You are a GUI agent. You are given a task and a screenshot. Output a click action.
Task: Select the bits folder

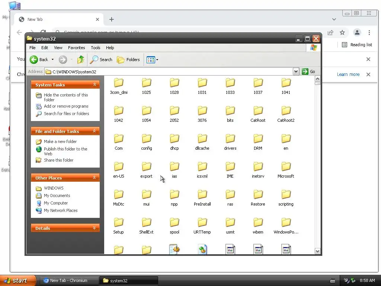tap(230, 114)
